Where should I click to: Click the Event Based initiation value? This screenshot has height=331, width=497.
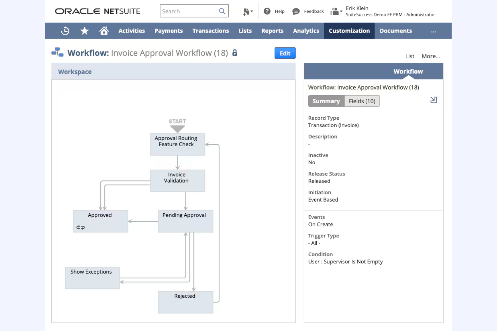pos(323,200)
